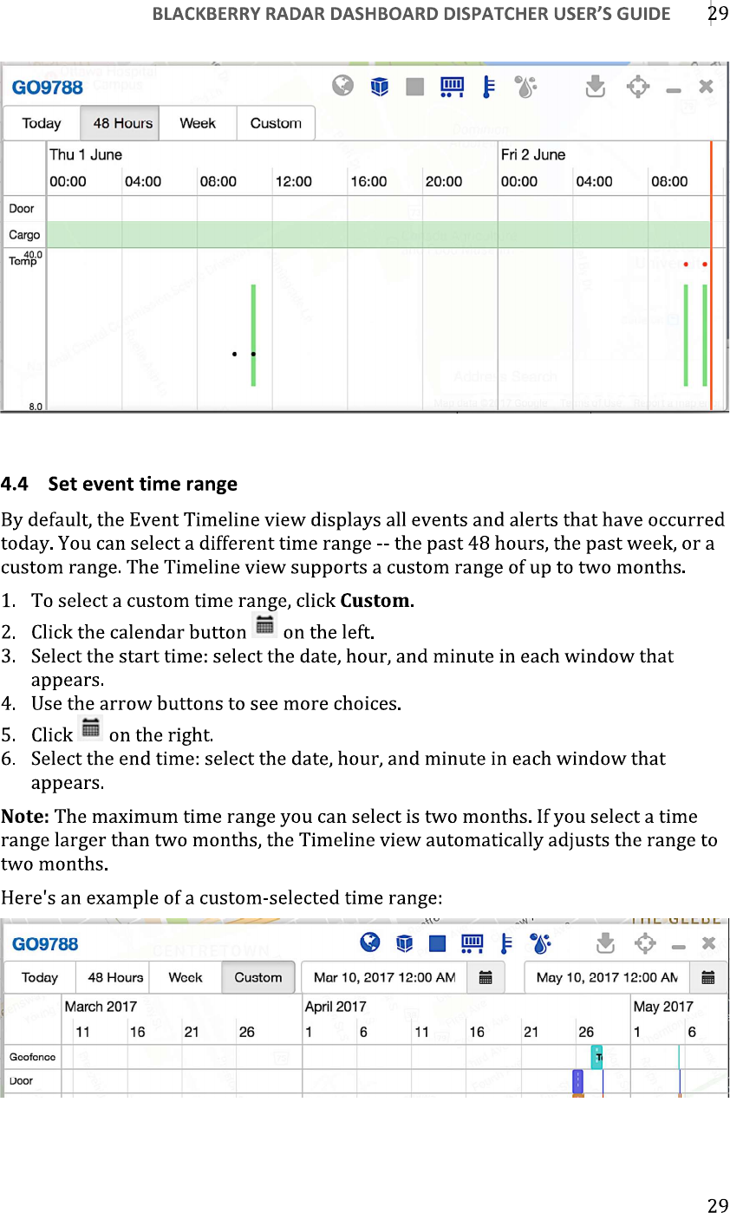
Task: Close the panel showing the Custom range
Action: click(709, 943)
